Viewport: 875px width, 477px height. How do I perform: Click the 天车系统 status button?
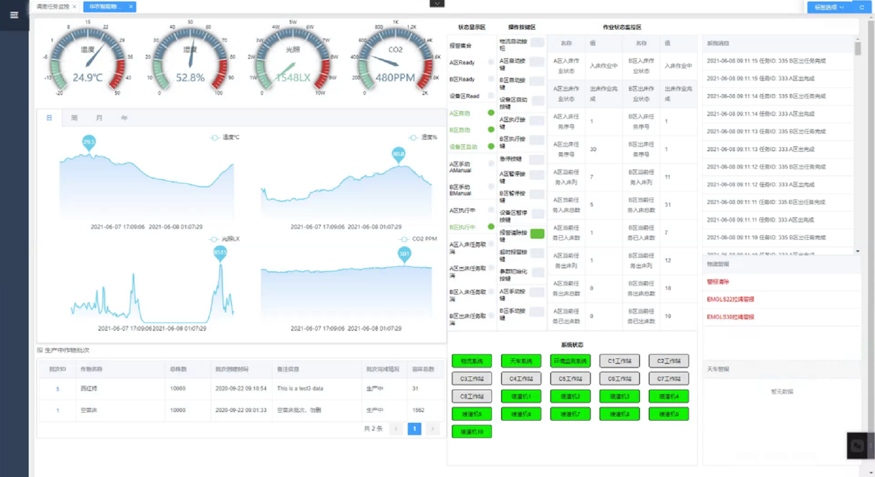coord(521,361)
